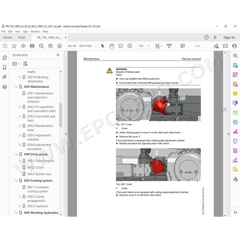The height and width of the screenshot is (240, 240).
Task: Expand 050.2 Cooler arrangement bookmark
Action: click(x=20, y=197)
